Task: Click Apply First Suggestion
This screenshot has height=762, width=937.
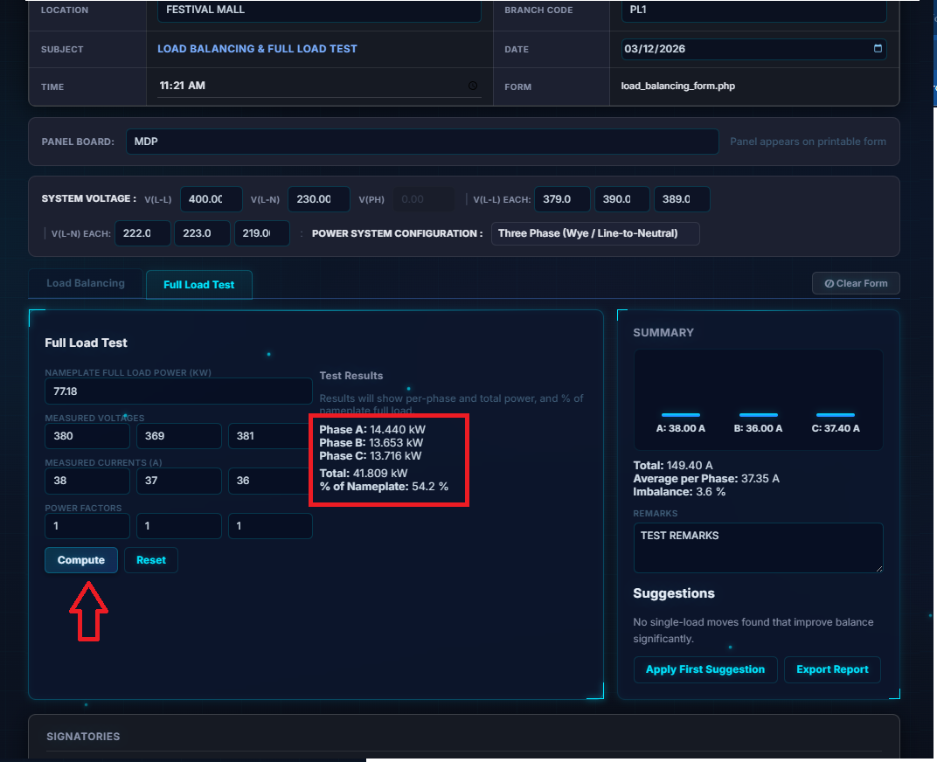Action: 704,669
